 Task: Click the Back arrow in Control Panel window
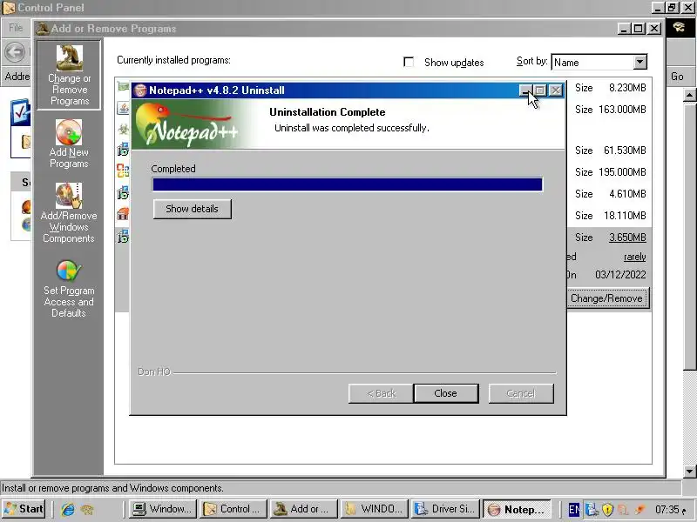coord(15,52)
